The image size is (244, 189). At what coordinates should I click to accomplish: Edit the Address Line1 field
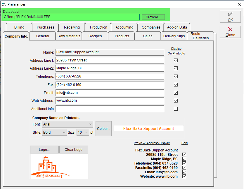110,60
